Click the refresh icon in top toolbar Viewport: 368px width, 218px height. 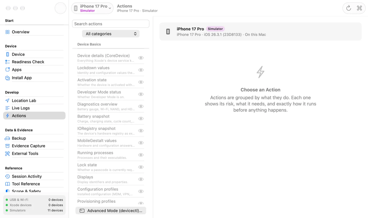pos(349,8)
